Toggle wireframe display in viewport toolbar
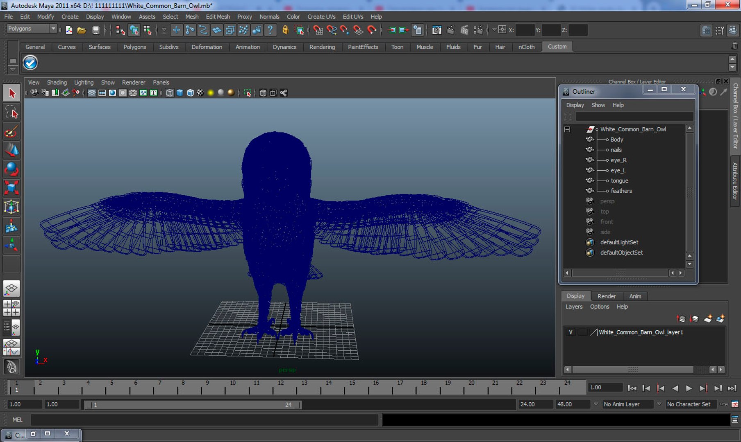 click(x=169, y=93)
